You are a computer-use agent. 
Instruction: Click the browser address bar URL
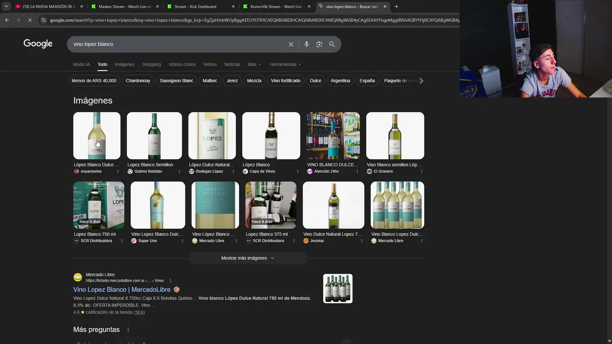point(253,20)
